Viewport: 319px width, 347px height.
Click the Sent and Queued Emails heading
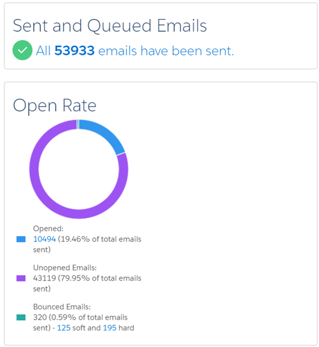click(110, 25)
